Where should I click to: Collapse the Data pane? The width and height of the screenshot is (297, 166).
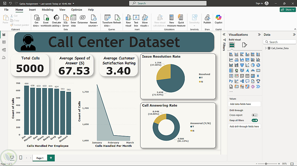(294, 35)
